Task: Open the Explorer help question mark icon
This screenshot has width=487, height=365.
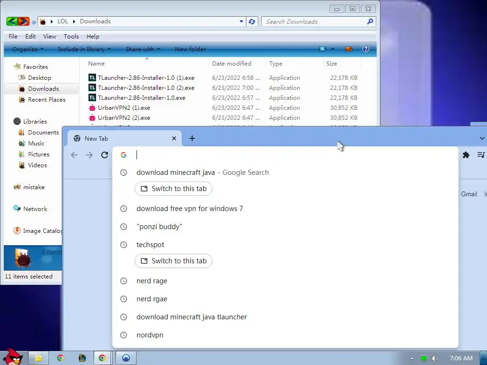Action: tap(366, 49)
